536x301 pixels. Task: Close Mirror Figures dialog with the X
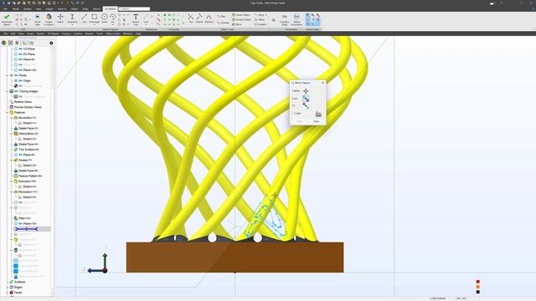point(322,83)
